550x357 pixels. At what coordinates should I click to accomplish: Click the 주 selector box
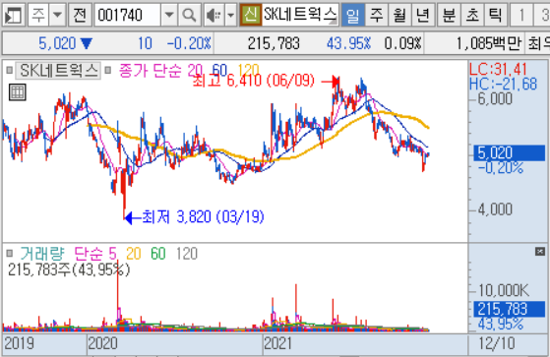point(38,15)
